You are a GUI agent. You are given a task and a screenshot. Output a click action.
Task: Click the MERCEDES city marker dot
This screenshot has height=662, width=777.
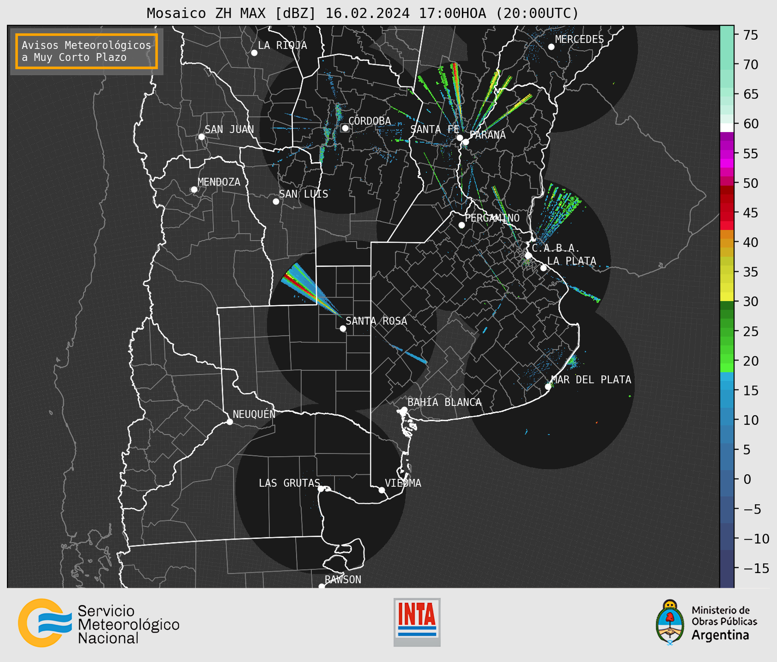[x=551, y=47]
